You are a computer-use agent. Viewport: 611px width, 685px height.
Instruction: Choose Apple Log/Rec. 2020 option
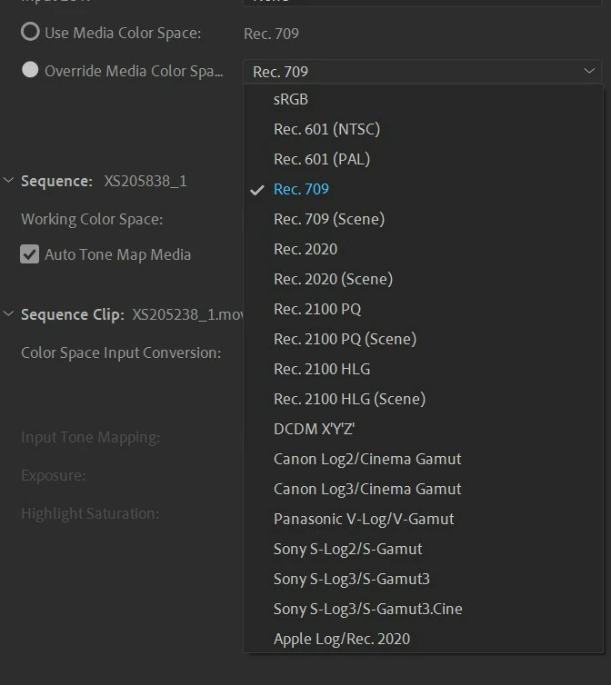click(423, 639)
